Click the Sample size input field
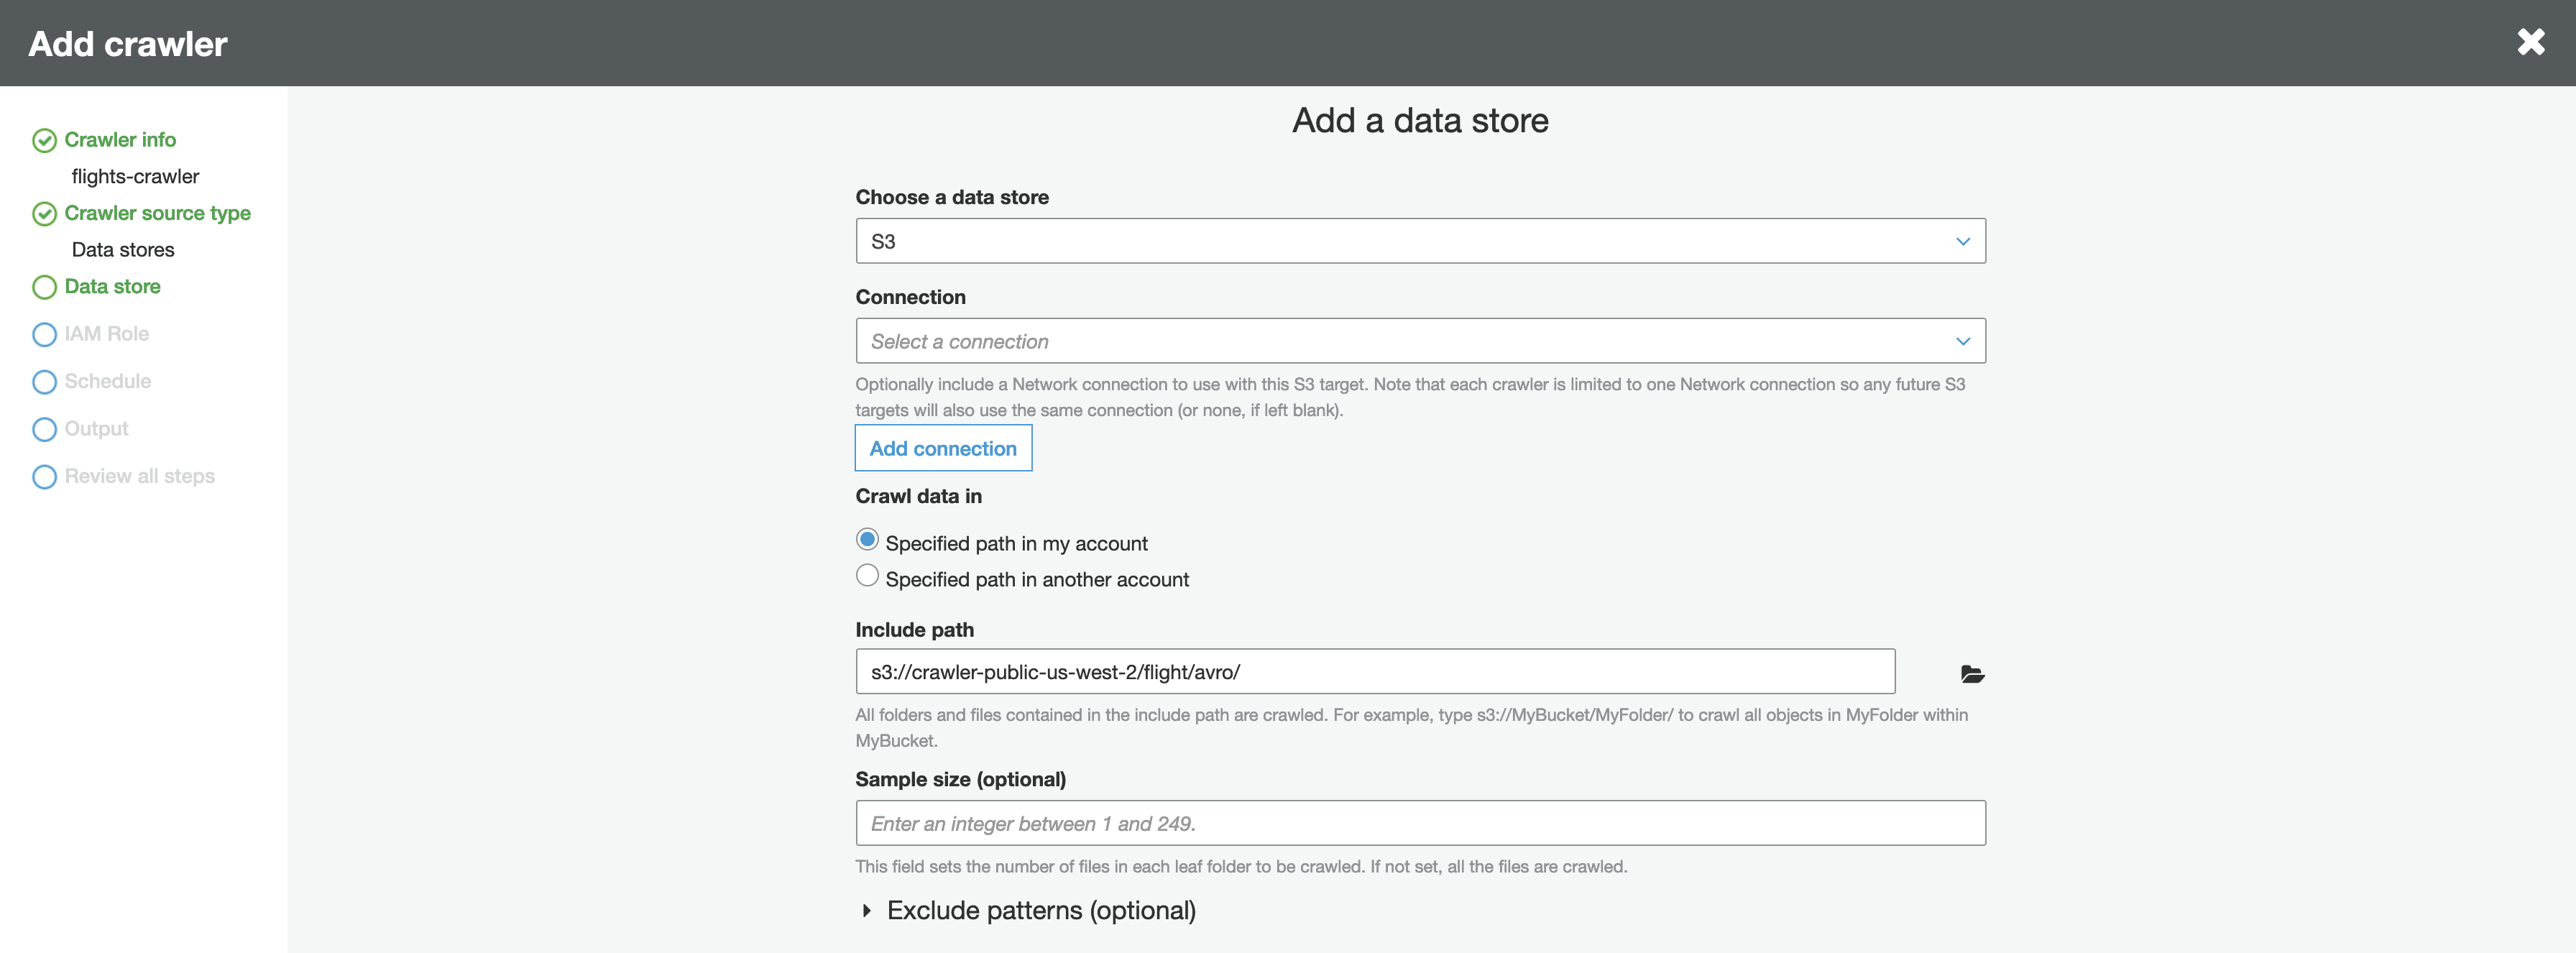The width and height of the screenshot is (2576, 953). [x=1419, y=823]
